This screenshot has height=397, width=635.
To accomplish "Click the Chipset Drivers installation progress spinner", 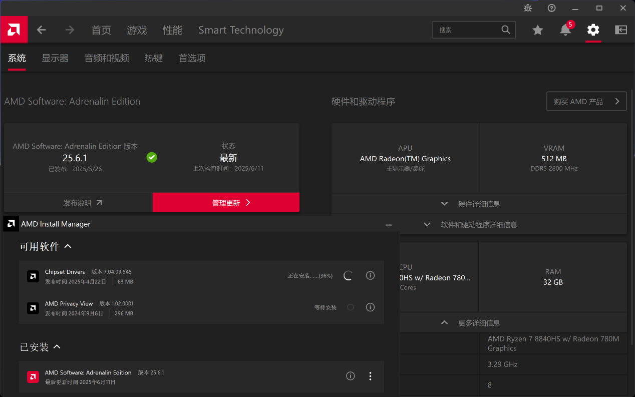I will (348, 275).
